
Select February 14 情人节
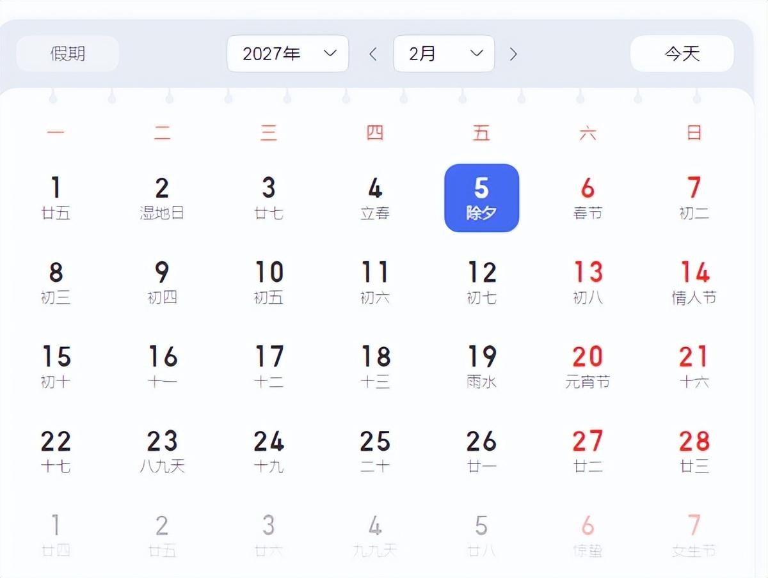[x=694, y=283]
